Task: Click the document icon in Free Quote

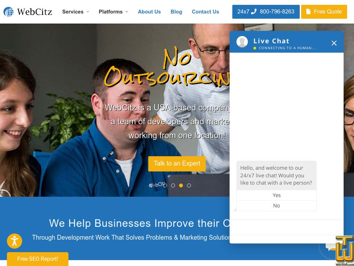Action: (308, 12)
